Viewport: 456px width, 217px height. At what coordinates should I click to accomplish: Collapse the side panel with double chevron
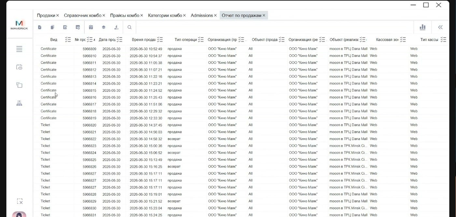[440, 27]
